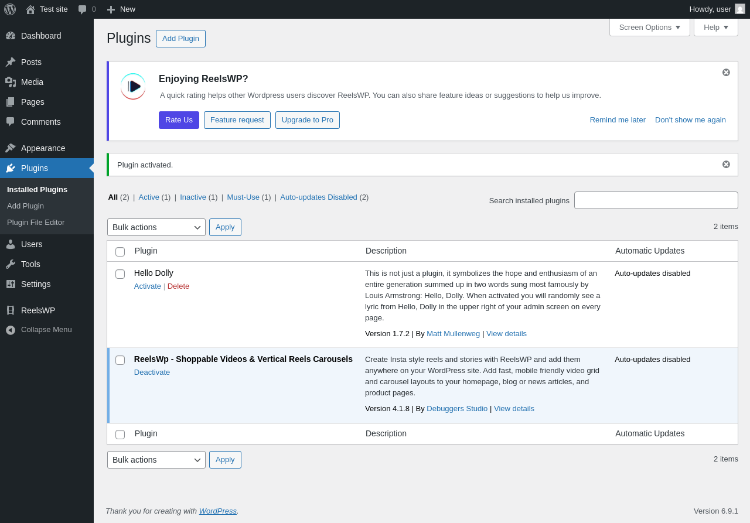750x523 pixels.
Task: Filter plugins by the Inactive tab
Action: [x=193, y=197]
